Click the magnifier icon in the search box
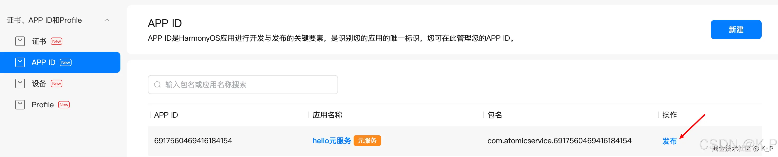Screen dimensions: 778x157 [157, 84]
